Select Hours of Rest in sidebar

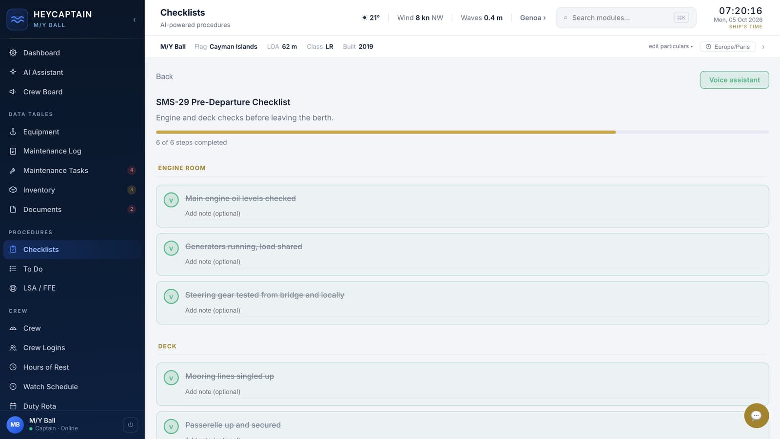pyautogui.click(x=72, y=367)
